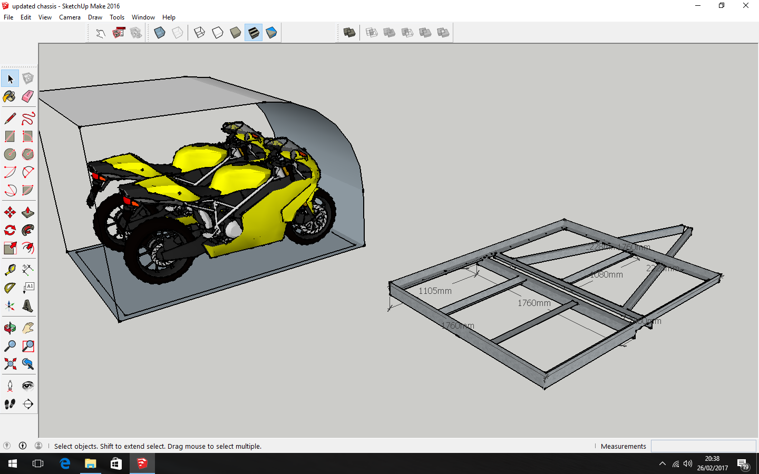Open the Window menu
759x474 pixels.
pyautogui.click(x=143, y=17)
